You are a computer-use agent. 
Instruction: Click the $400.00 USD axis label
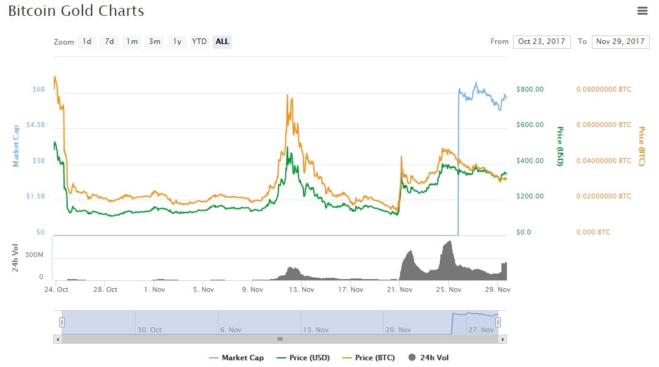tap(530, 161)
